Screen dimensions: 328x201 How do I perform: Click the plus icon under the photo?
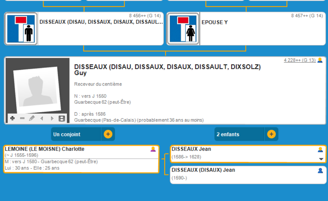coord(12,118)
